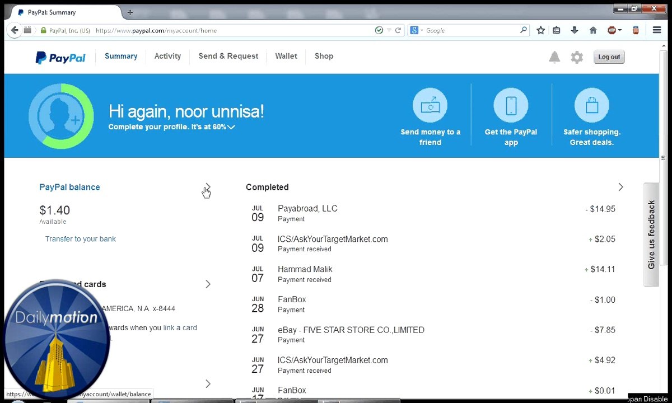The image size is (672, 403).
Task: Click the green checkmark icon in address bar
Action: point(379,30)
